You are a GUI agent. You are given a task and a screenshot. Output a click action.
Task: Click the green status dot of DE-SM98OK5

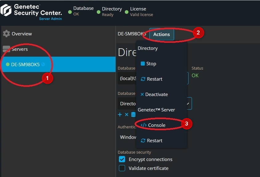pos(7,64)
